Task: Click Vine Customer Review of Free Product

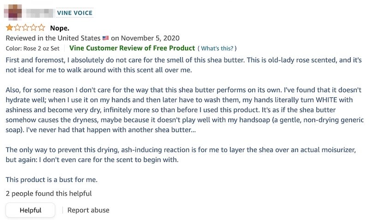Action: tap(132, 48)
